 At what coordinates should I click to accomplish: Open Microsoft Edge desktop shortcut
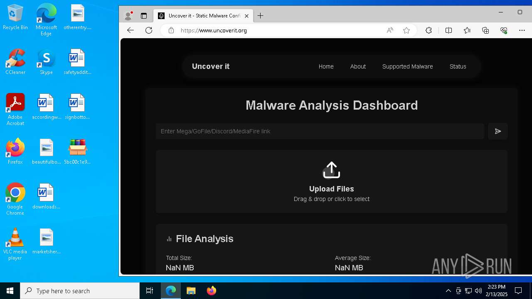[46, 20]
